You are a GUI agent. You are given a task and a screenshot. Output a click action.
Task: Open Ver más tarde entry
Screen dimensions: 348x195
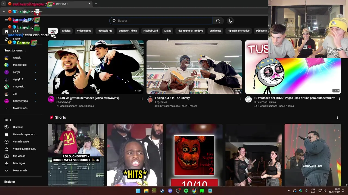(21, 142)
